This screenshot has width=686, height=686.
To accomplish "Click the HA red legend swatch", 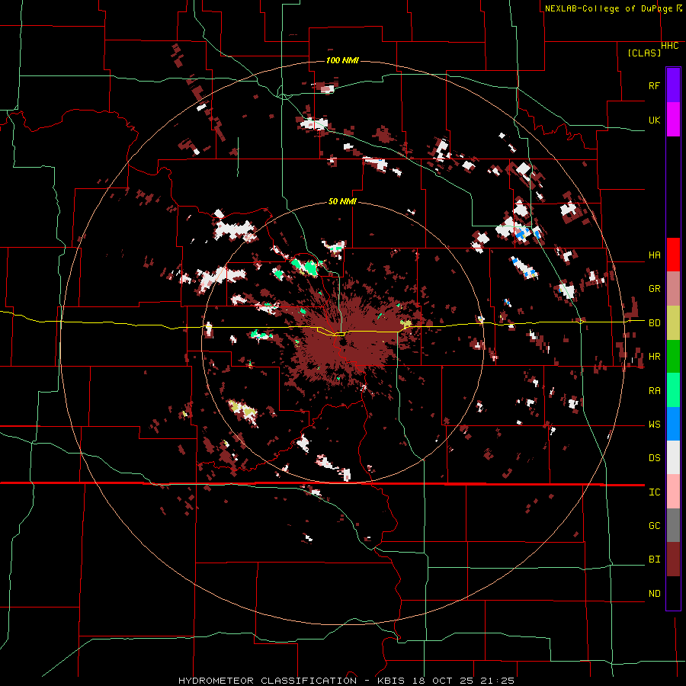I will pos(673,255).
